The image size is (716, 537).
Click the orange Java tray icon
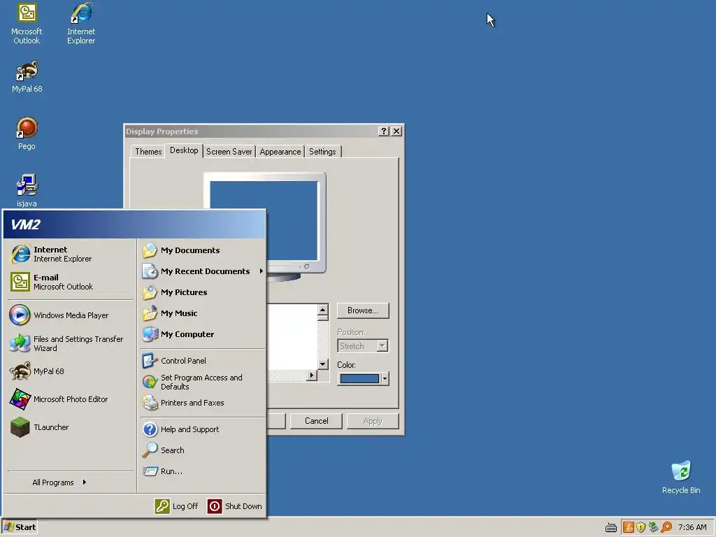click(x=629, y=527)
